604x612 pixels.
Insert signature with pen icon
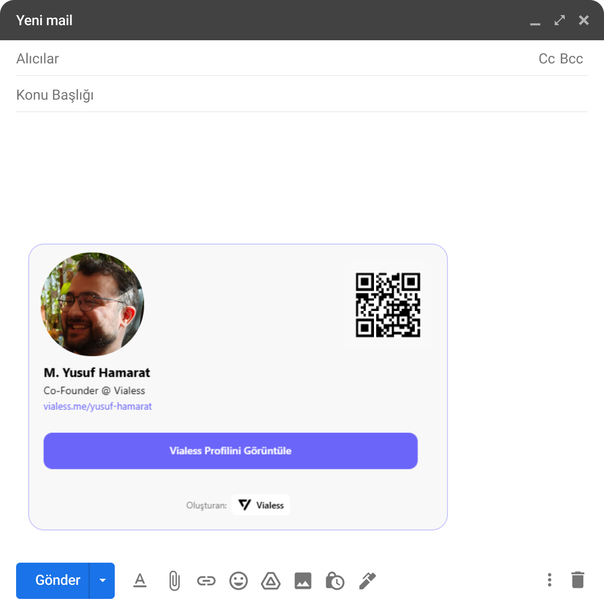pos(367,581)
